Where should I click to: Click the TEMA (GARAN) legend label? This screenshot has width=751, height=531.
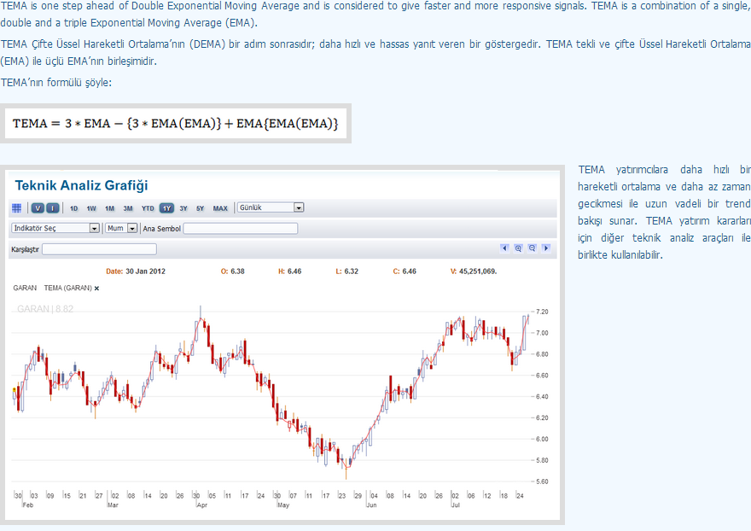coord(68,288)
